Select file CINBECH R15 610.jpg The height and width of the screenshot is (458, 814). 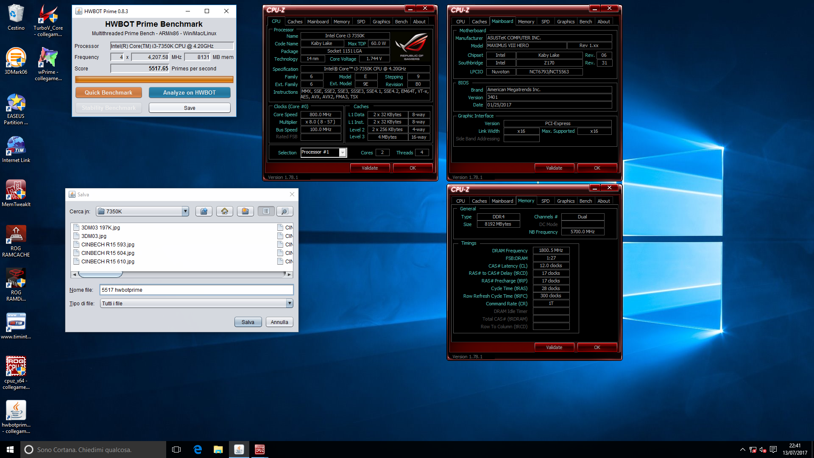point(108,262)
